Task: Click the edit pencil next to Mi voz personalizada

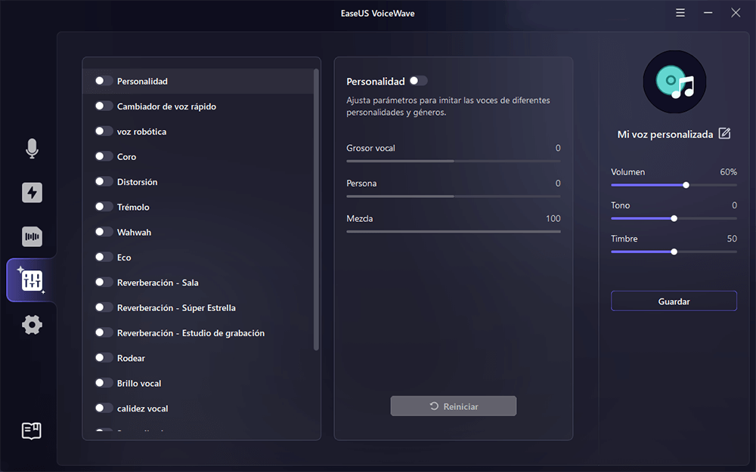Action: (724, 134)
